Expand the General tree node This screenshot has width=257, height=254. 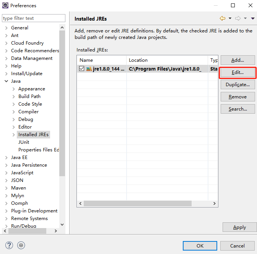[x=6, y=28]
